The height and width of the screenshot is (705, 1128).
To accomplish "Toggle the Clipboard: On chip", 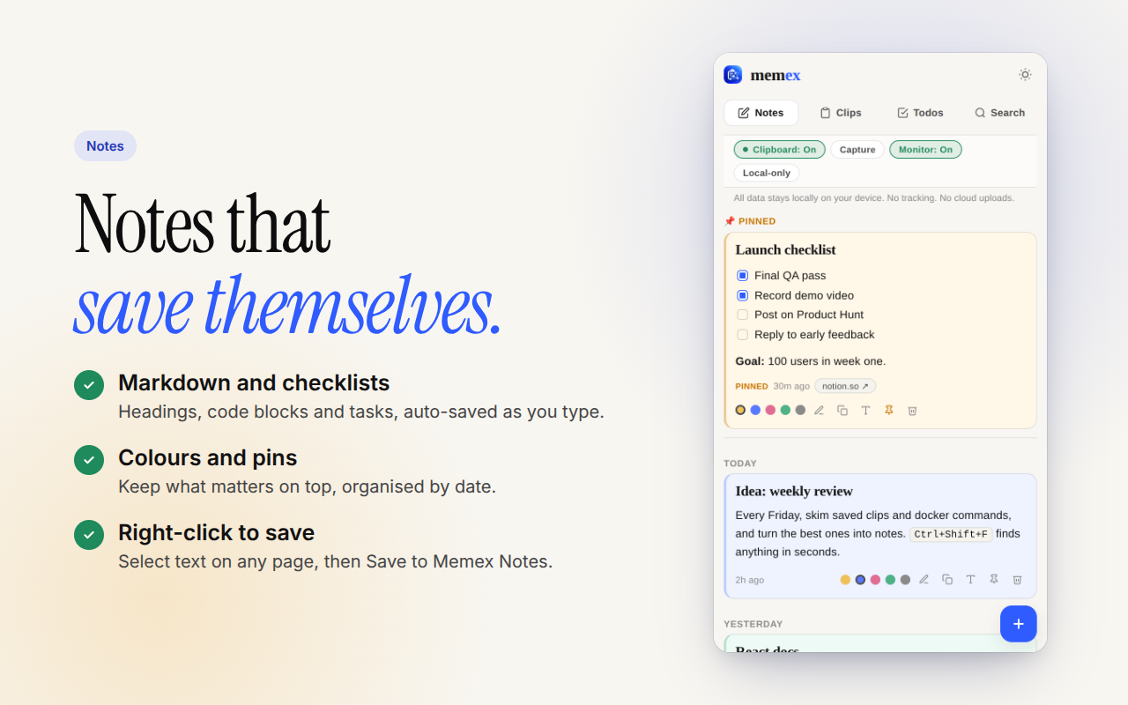I will [x=780, y=150].
